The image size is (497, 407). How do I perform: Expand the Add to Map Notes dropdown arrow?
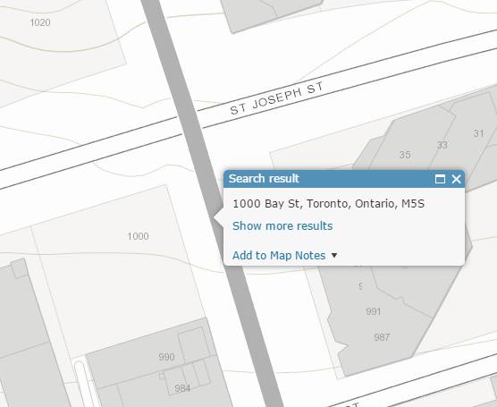(x=334, y=255)
